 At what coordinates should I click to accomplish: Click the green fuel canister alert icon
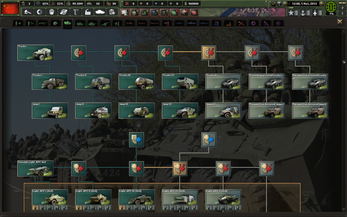[174, 13]
